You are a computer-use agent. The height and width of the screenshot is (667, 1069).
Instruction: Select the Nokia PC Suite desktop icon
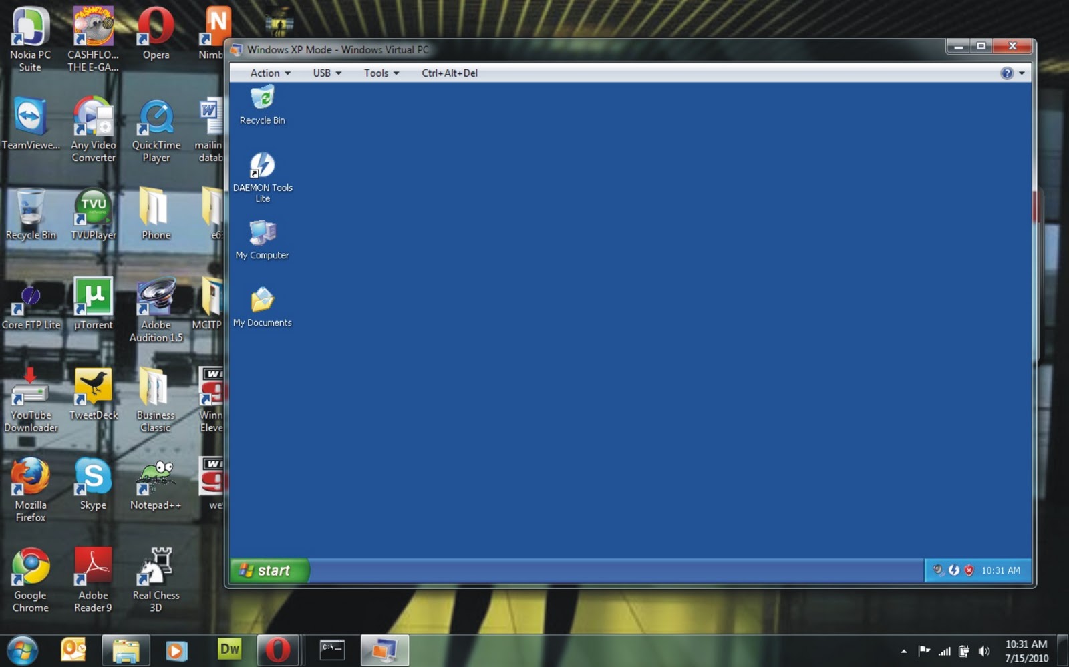(30, 39)
